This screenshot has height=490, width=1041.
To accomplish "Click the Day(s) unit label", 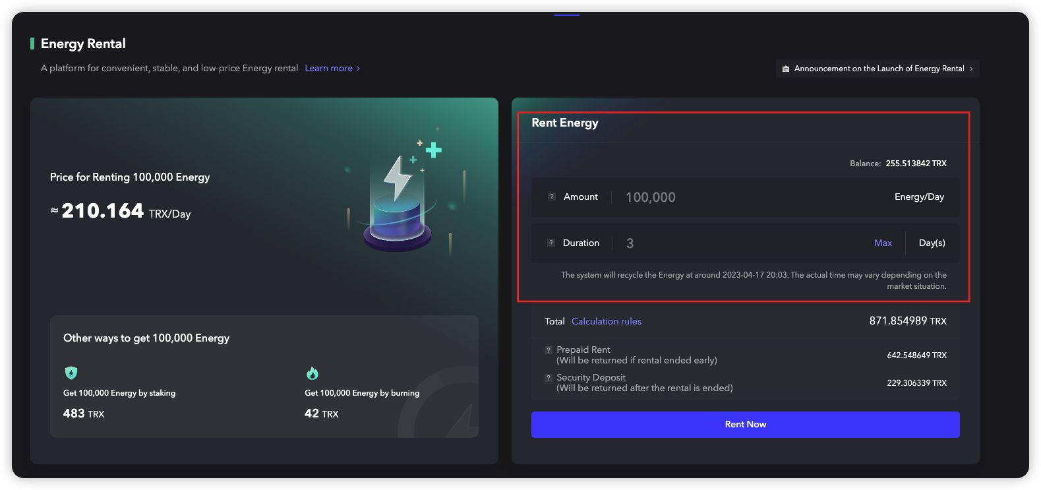I will (x=932, y=243).
